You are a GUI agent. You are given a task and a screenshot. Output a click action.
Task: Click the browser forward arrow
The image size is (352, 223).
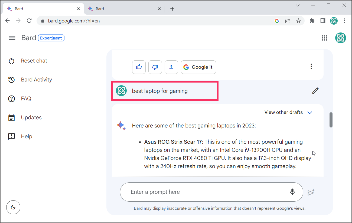pos(18,21)
